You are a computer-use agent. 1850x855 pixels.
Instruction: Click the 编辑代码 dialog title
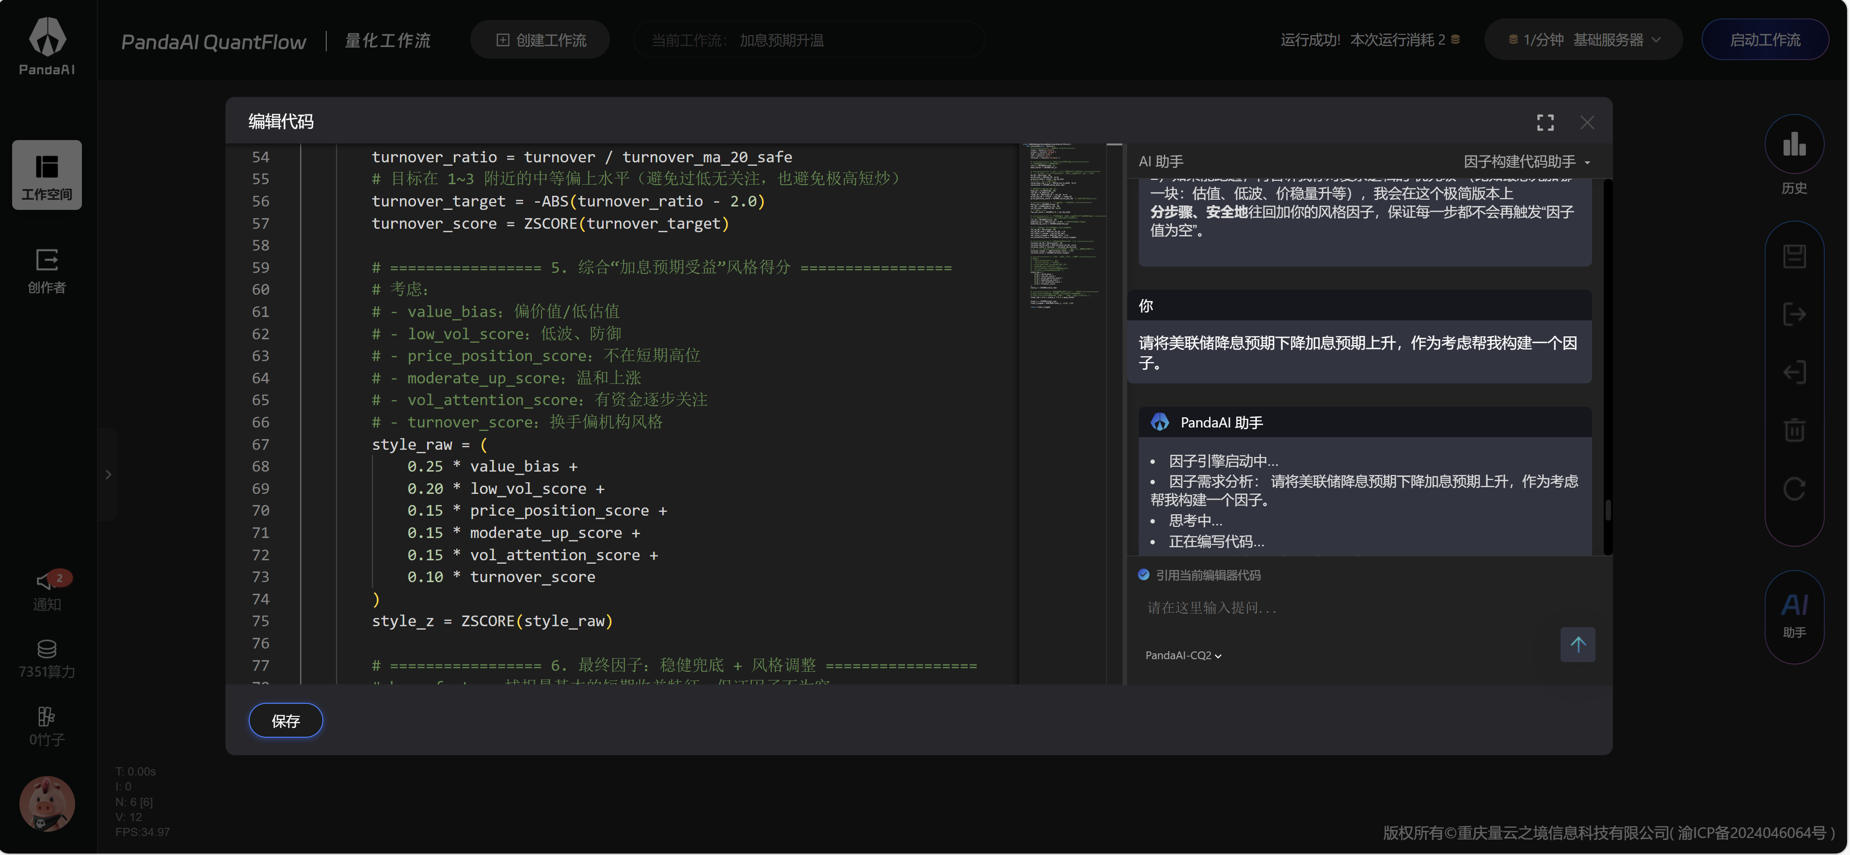[x=281, y=121]
